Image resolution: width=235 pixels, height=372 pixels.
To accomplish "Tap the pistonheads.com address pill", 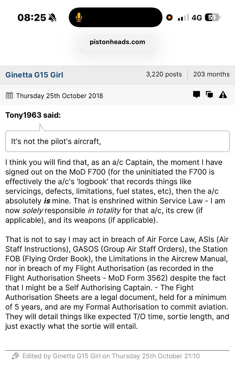I will point(117,42).
